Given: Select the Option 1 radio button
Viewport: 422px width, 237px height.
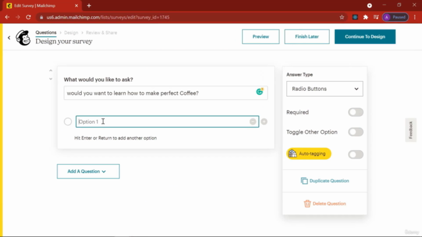Looking at the screenshot, I should point(68,122).
